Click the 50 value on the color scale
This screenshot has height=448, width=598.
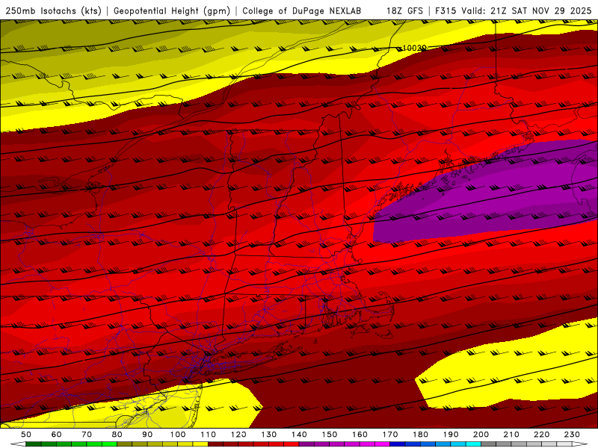point(26,435)
